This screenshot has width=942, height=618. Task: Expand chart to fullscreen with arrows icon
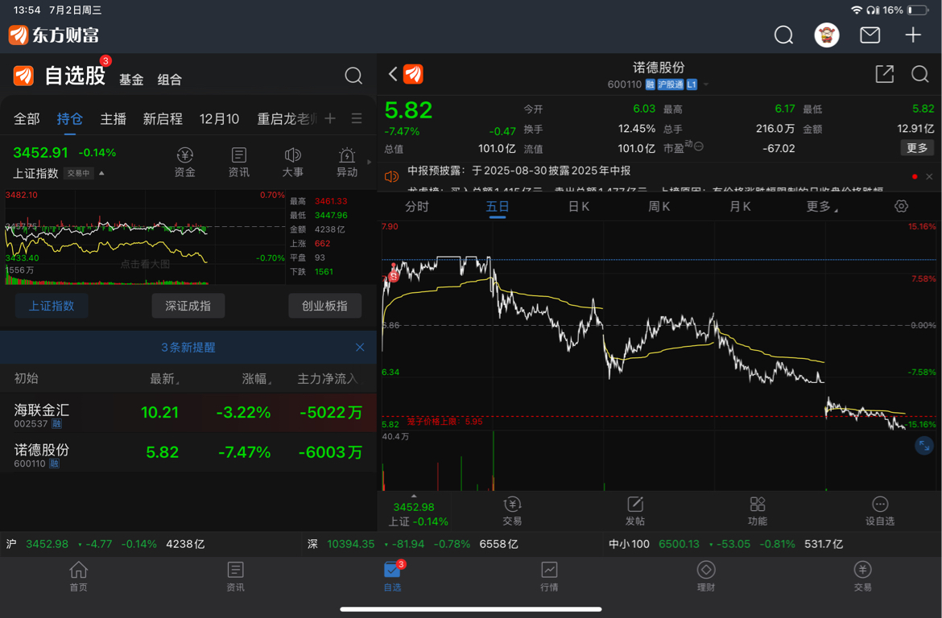point(923,446)
